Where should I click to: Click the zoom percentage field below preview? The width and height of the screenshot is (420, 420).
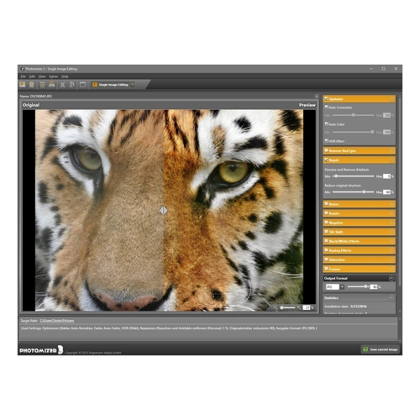tap(307, 307)
